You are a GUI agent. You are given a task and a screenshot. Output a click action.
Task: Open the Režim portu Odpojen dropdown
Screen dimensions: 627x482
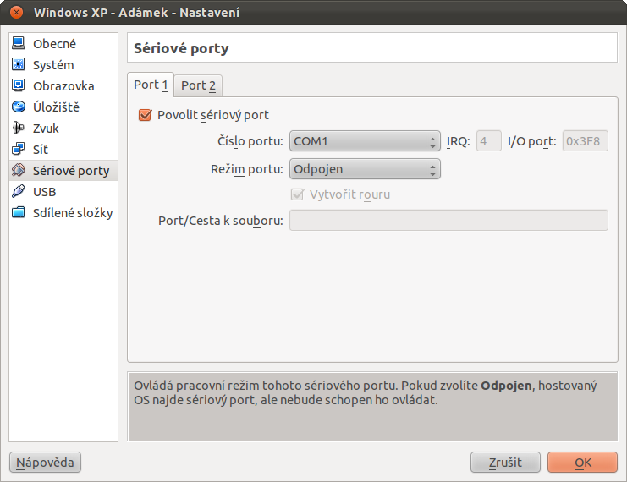coord(365,169)
